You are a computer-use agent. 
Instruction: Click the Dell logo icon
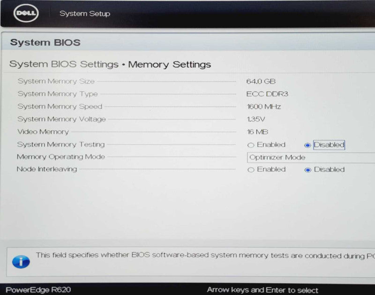[26, 13]
